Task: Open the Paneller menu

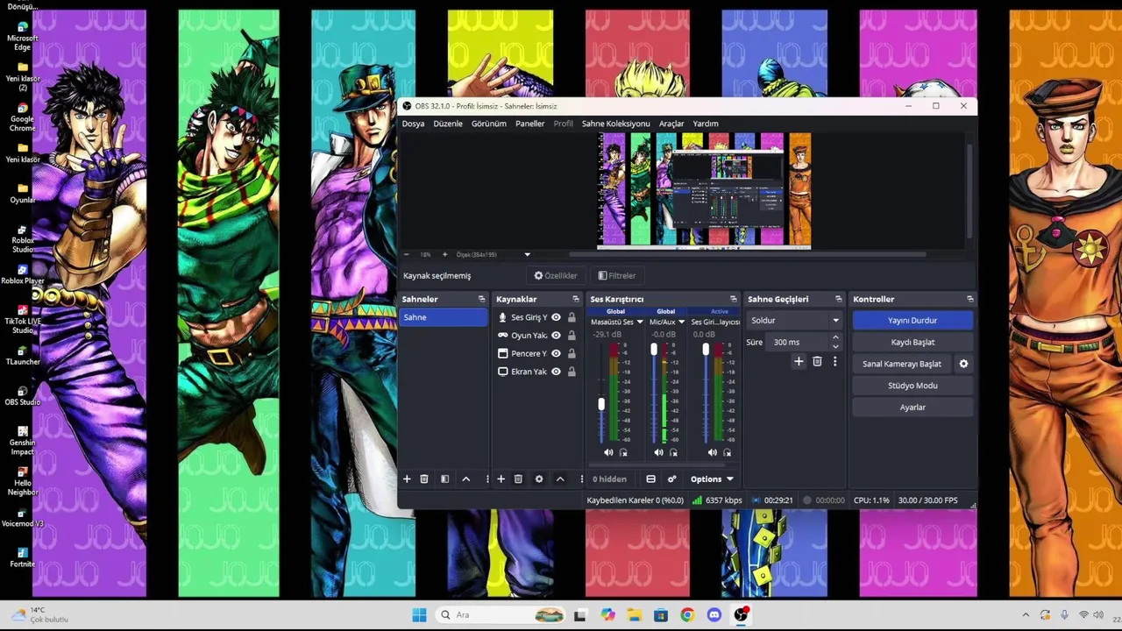Action: tap(530, 124)
